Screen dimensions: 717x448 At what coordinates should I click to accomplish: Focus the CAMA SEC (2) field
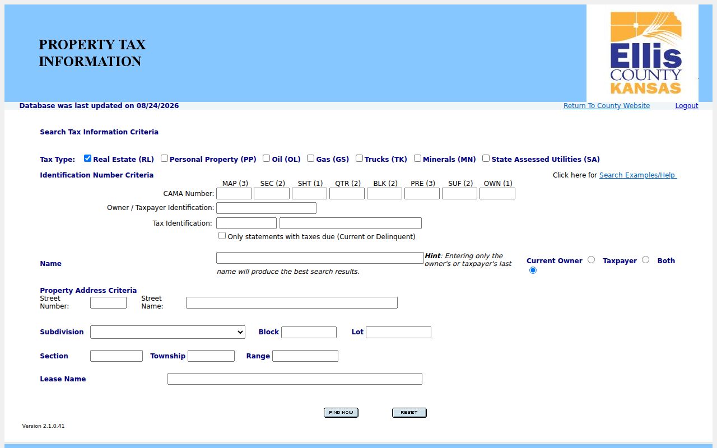click(x=272, y=194)
